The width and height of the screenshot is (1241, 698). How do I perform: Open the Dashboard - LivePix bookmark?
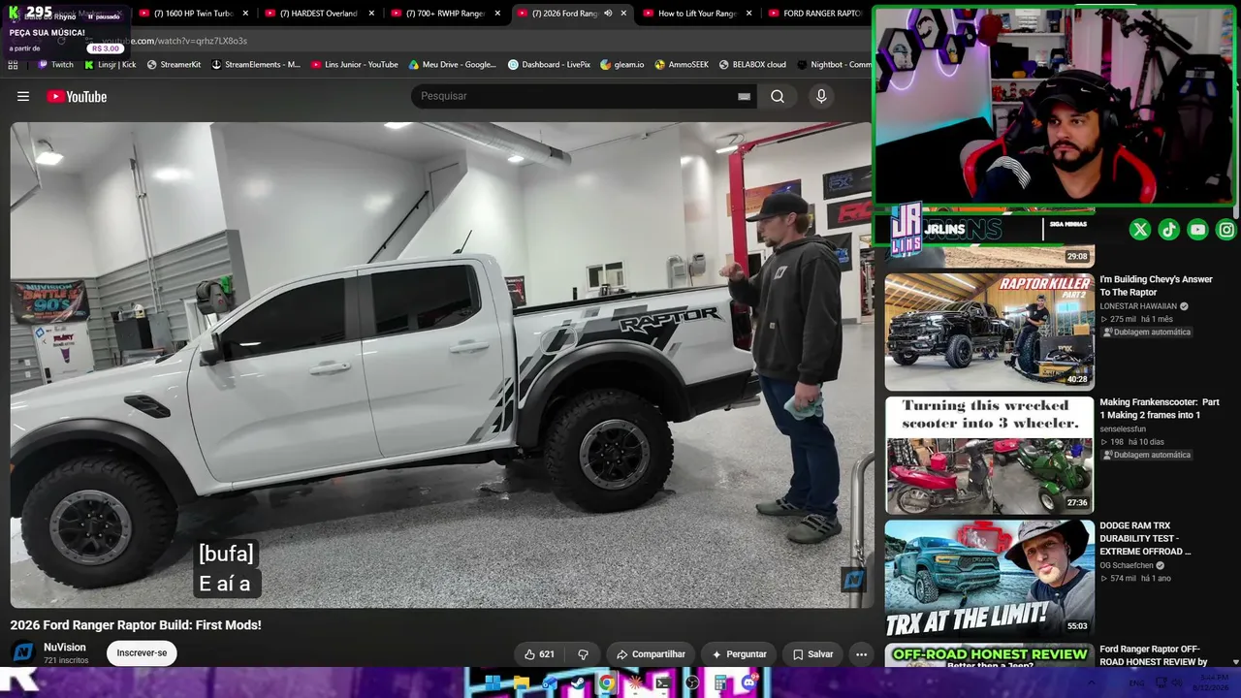550,65
